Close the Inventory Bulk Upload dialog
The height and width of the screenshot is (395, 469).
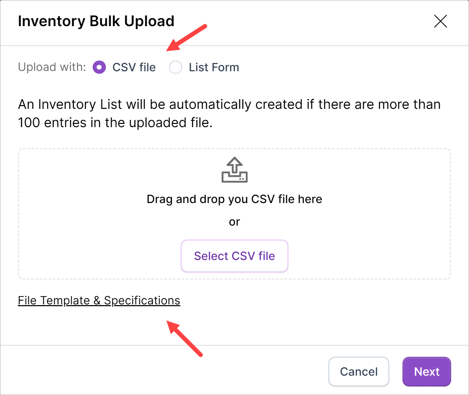coord(440,21)
